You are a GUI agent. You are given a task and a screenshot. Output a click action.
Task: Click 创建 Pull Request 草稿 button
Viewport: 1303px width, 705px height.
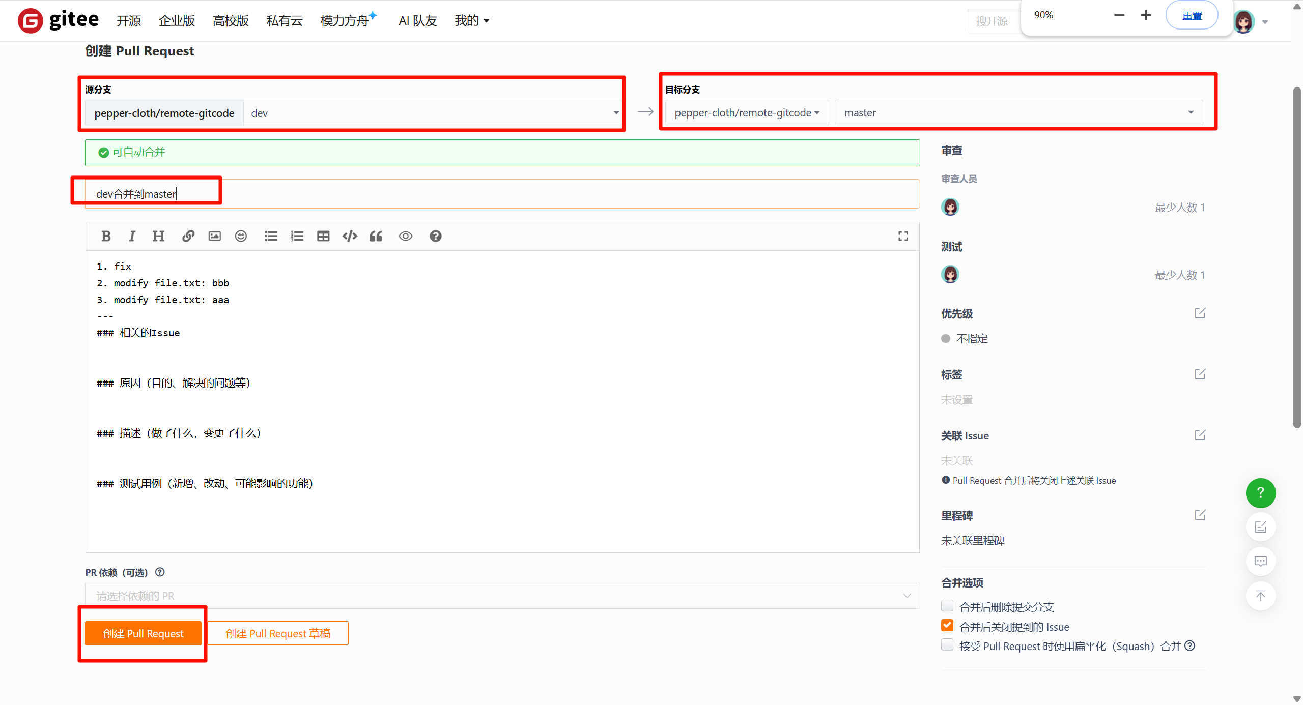[278, 633]
